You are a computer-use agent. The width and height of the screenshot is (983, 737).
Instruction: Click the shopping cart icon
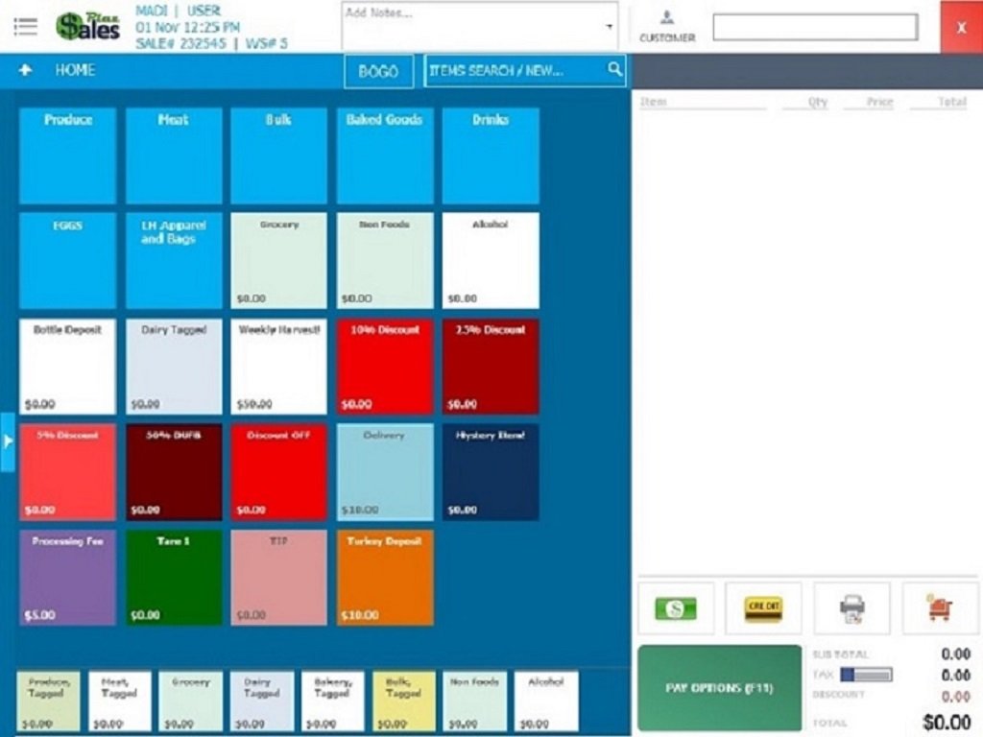tap(940, 608)
